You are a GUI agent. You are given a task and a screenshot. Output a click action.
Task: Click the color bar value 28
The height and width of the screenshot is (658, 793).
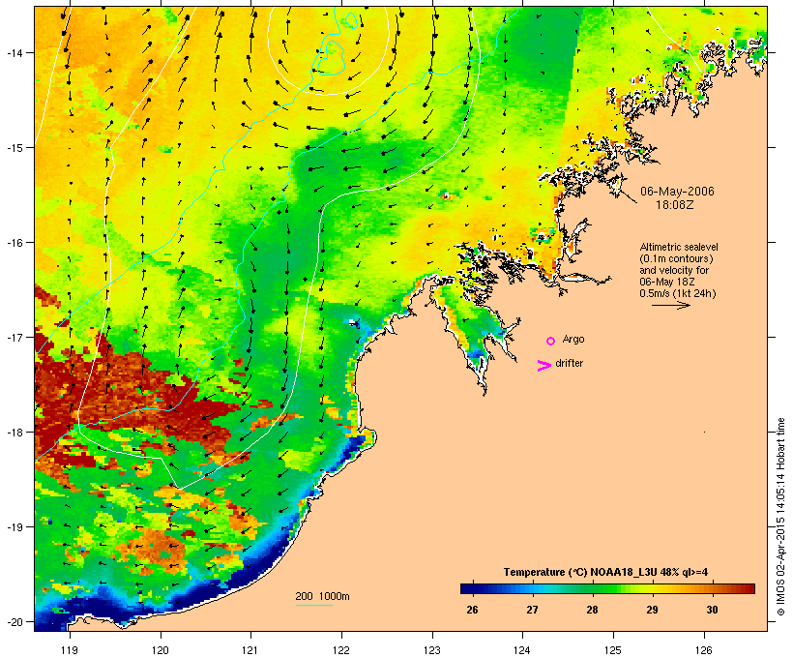[592, 610]
